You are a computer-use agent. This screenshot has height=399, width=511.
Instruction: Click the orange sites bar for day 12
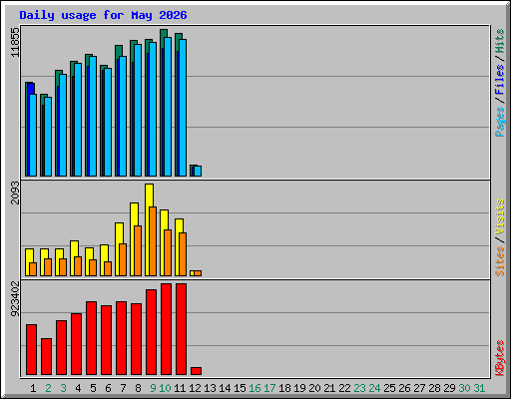[198, 273]
